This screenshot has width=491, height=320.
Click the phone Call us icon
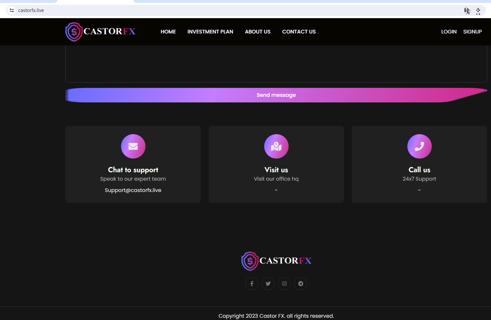point(419,146)
